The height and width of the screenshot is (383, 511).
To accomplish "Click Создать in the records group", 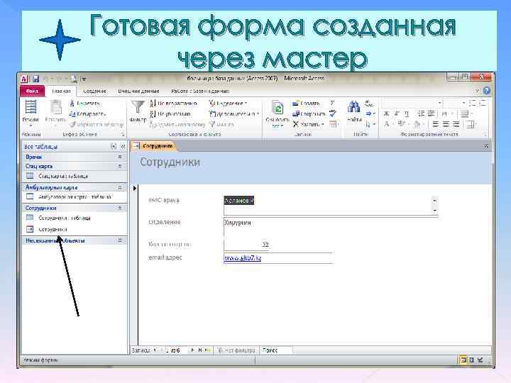I will [x=306, y=104].
